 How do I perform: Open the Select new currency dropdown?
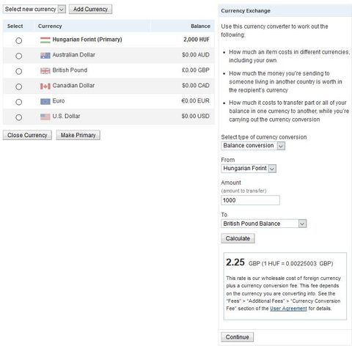[34, 10]
